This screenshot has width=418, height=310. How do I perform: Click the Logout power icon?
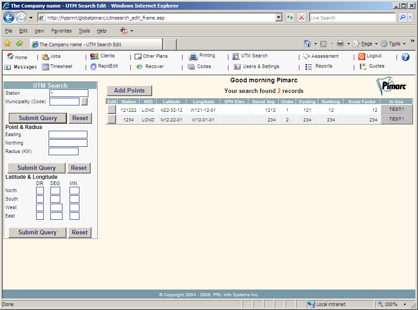pyautogui.click(x=361, y=56)
